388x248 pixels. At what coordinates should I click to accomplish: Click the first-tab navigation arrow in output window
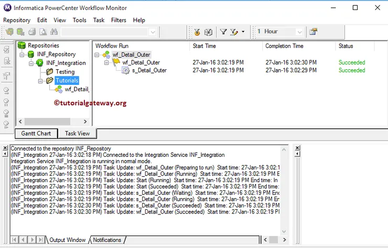14,240
